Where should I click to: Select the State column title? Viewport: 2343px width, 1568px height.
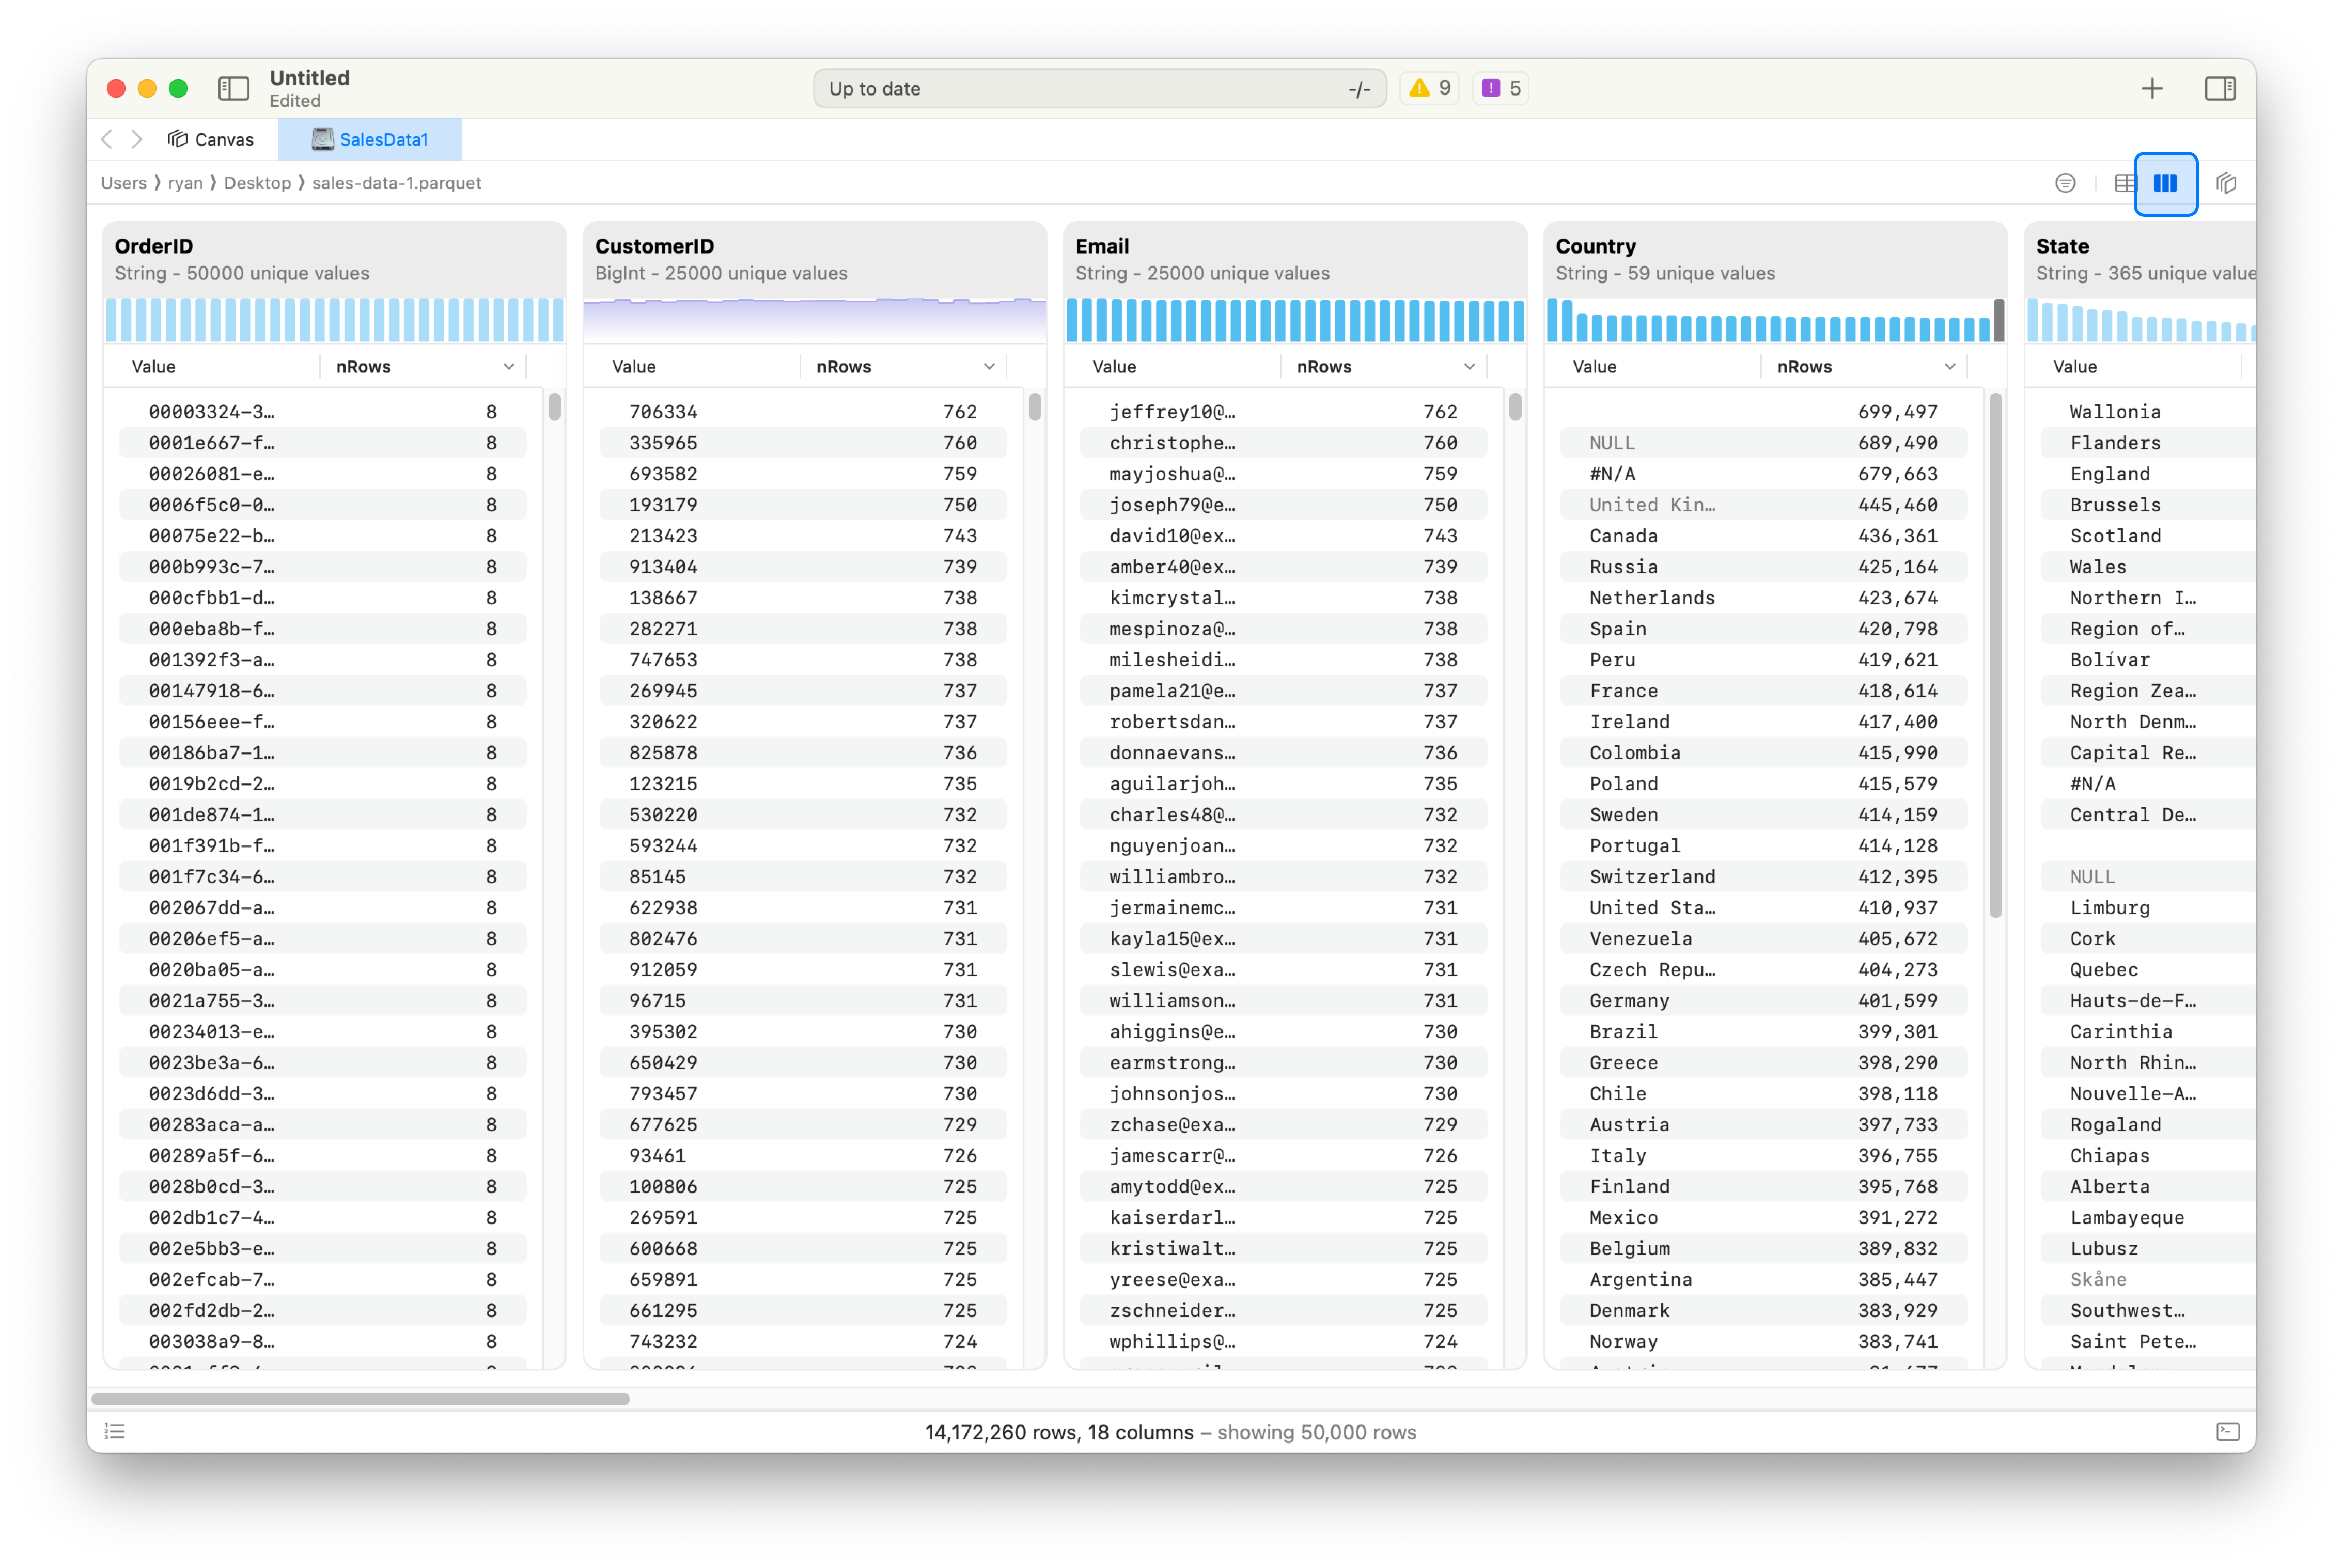pos(2062,246)
